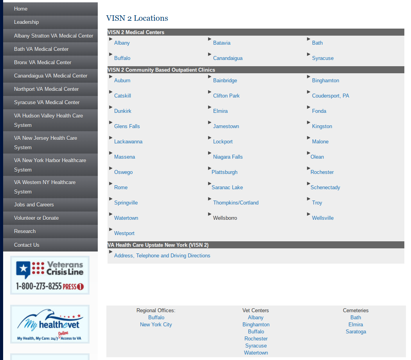Viewport: 411px width, 360px height.
Task: Select Contact Us in the sidebar
Action: pos(27,245)
